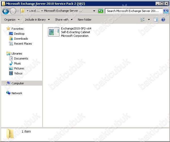This screenshot has width=170, height=142.
Task: Click the Recent Places icon
Action: coord(11,43)
